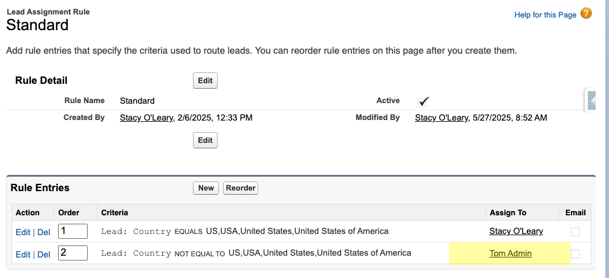The width and height of the screenshot is (609, 278).
Task: Click the Order field containing 2
Action: pyautogui.click(x=73, y=253)
